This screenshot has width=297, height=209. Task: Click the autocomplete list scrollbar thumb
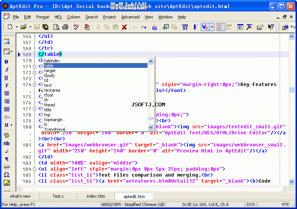(151, 118)
